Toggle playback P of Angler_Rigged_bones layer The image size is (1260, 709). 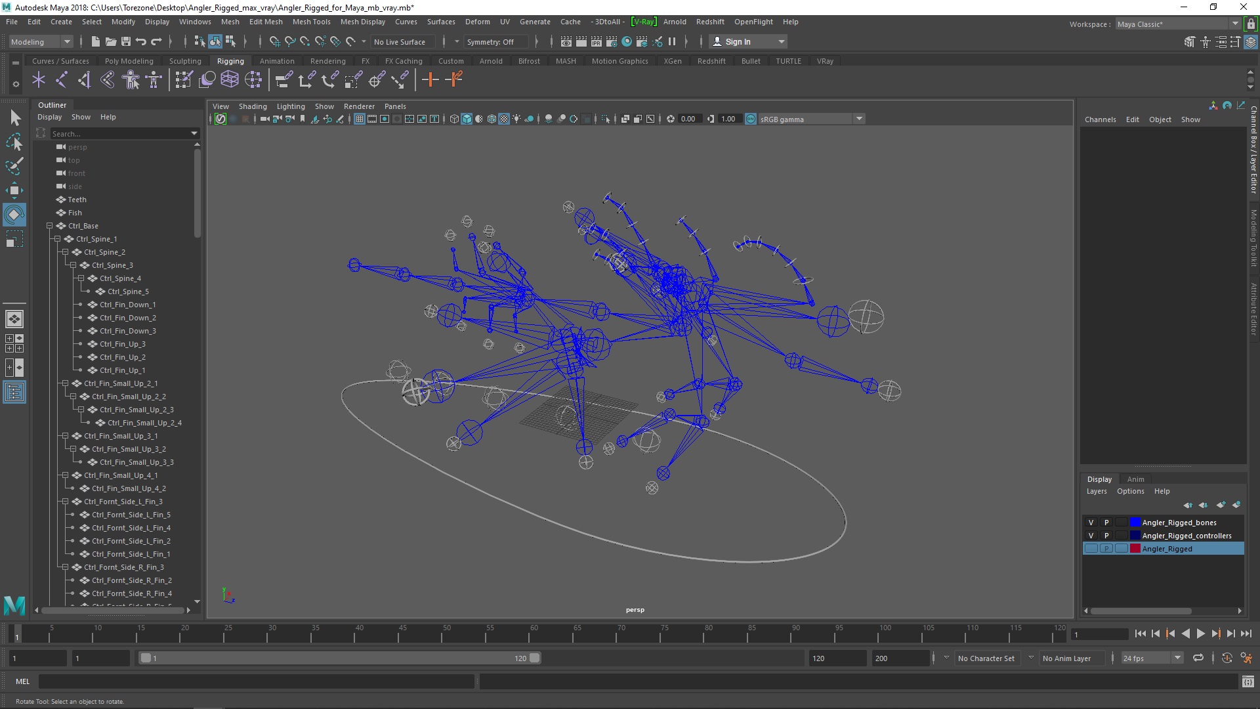point(1106,523)
